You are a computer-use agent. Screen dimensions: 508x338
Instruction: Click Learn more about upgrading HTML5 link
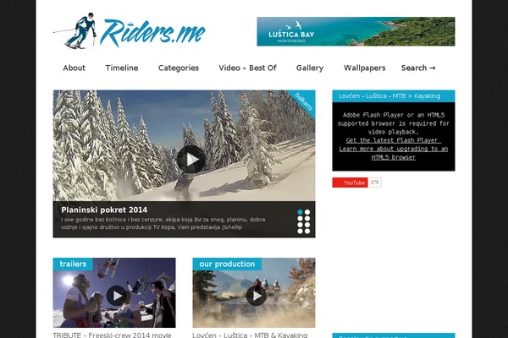[394, 153]
